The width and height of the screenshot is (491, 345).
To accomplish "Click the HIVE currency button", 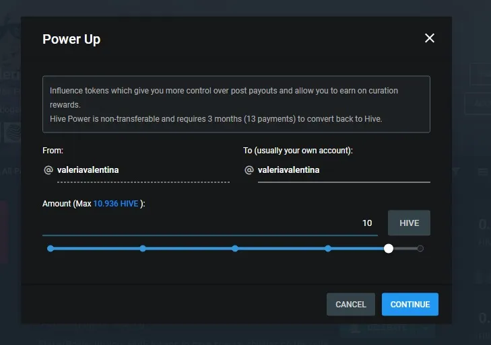I will coord(409,223).
